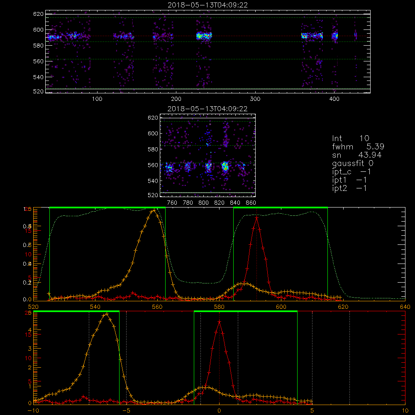
Task: Click the 'ipt1 -1' entry
Action: 349,180
